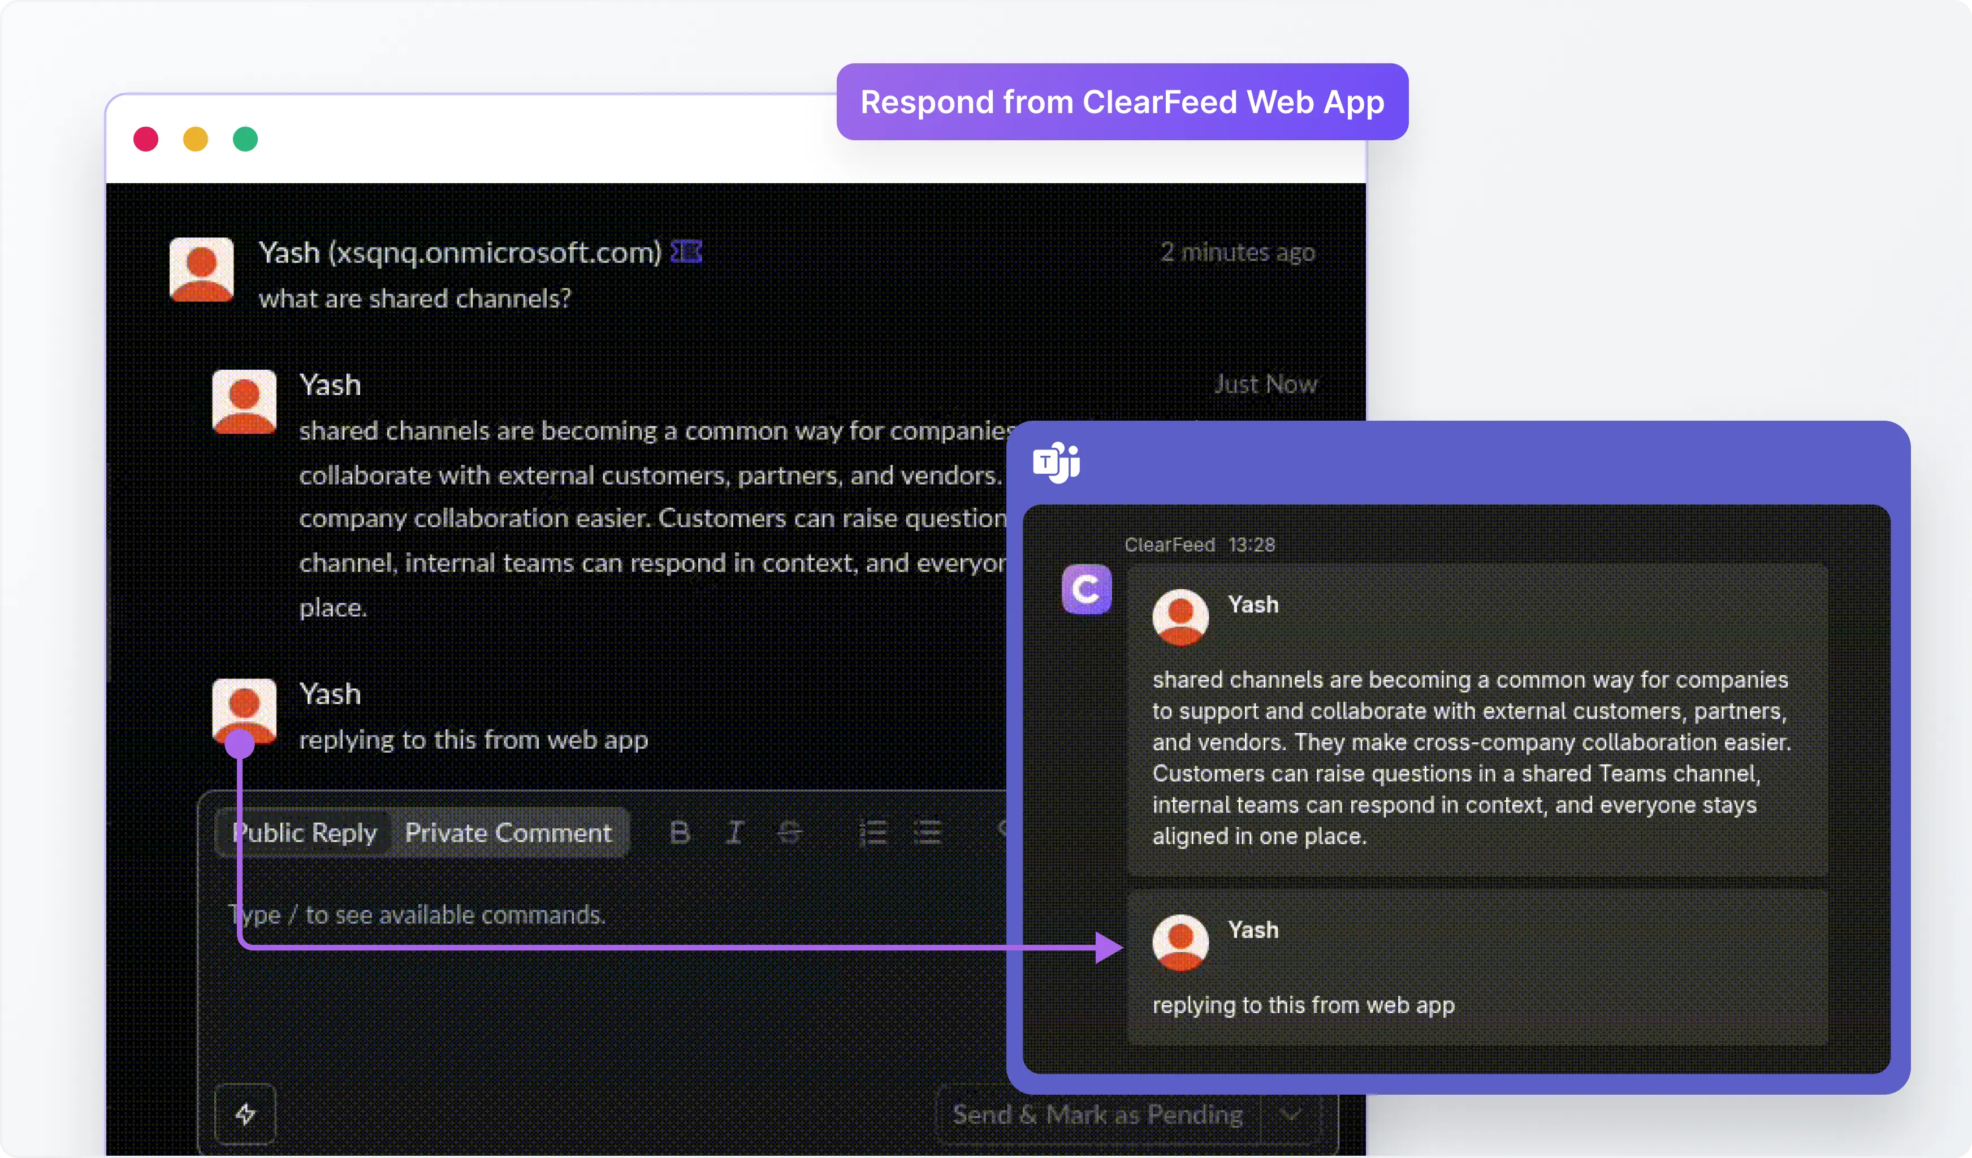
Task: Click Send & Mark as Pending button
Action: pyautogui.click(x=1098, y=1114)
